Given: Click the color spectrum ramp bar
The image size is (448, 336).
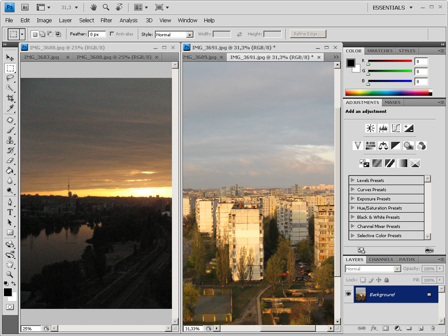Looking at the screenshot, I should coord(387,92).
